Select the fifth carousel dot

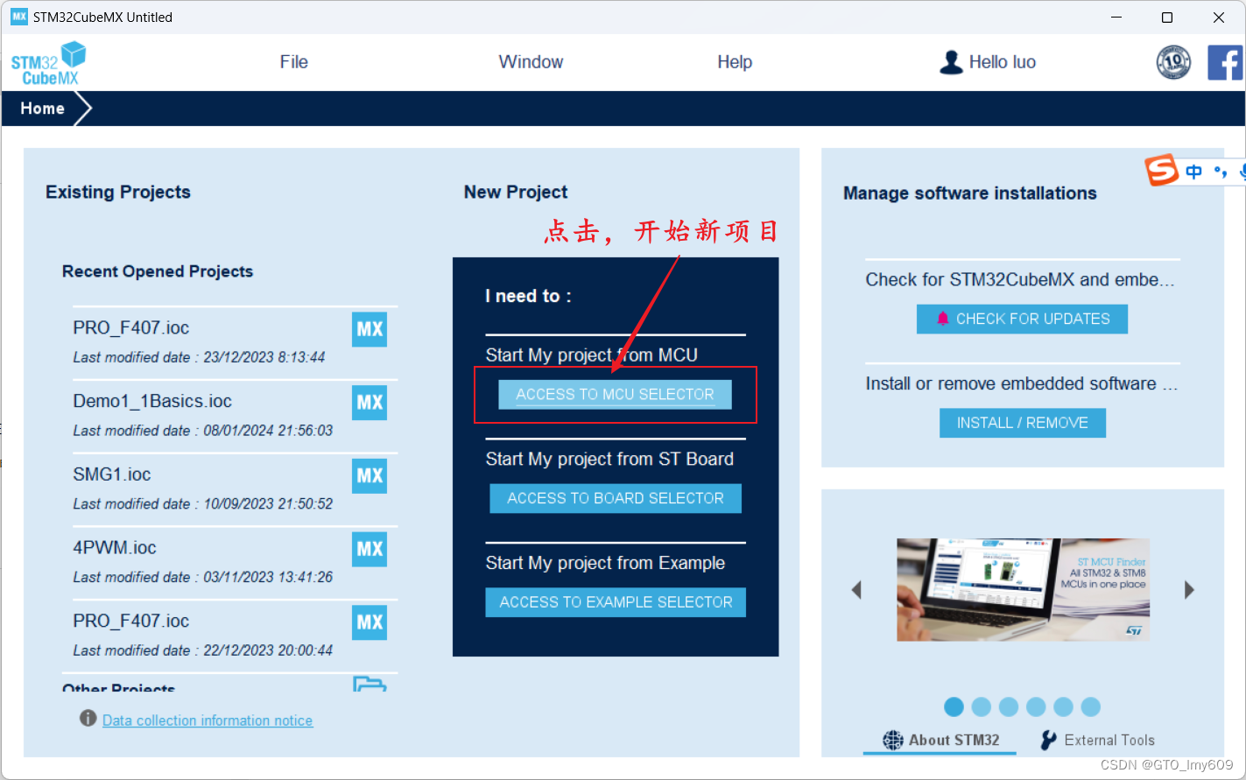coord(1063,706)
